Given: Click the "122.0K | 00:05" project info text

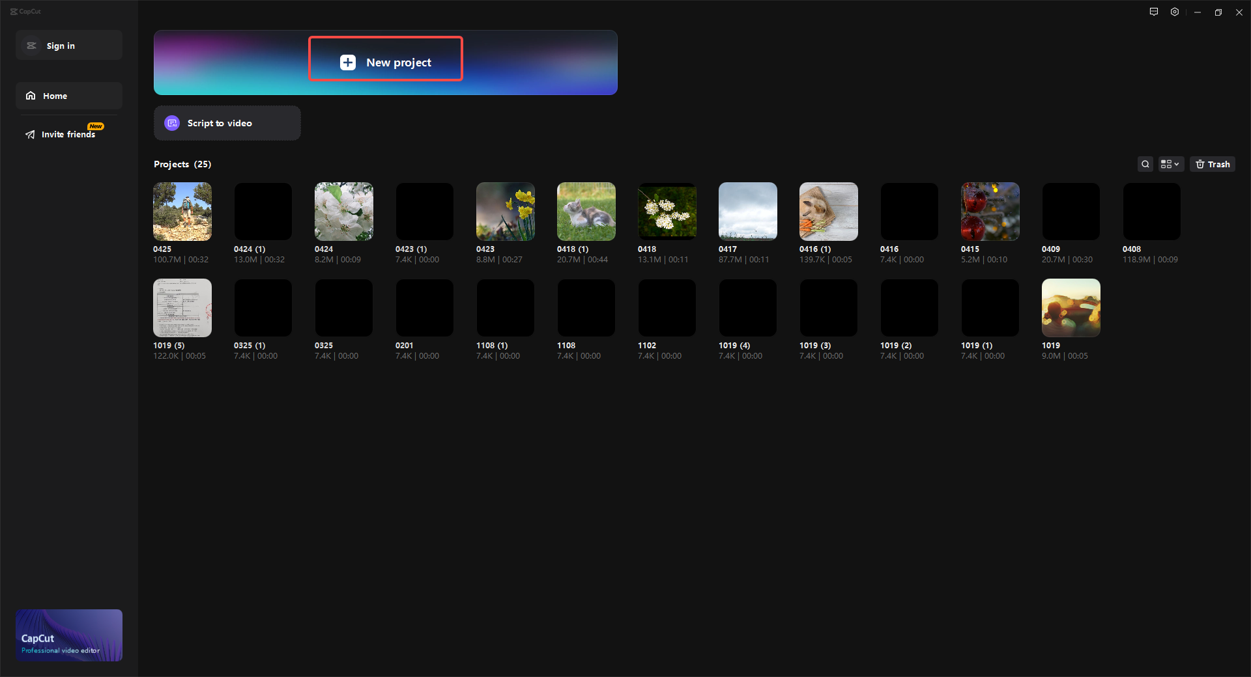Looking at the screenshot, I should (180, 356).
